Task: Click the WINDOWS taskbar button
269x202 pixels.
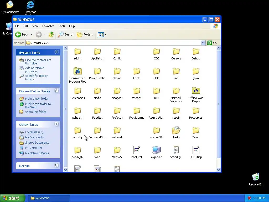Action: point(49,198)
